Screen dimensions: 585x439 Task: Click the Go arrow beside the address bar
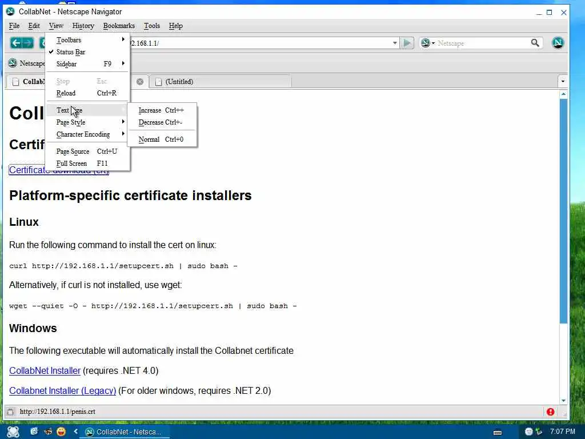click(407, 43)
